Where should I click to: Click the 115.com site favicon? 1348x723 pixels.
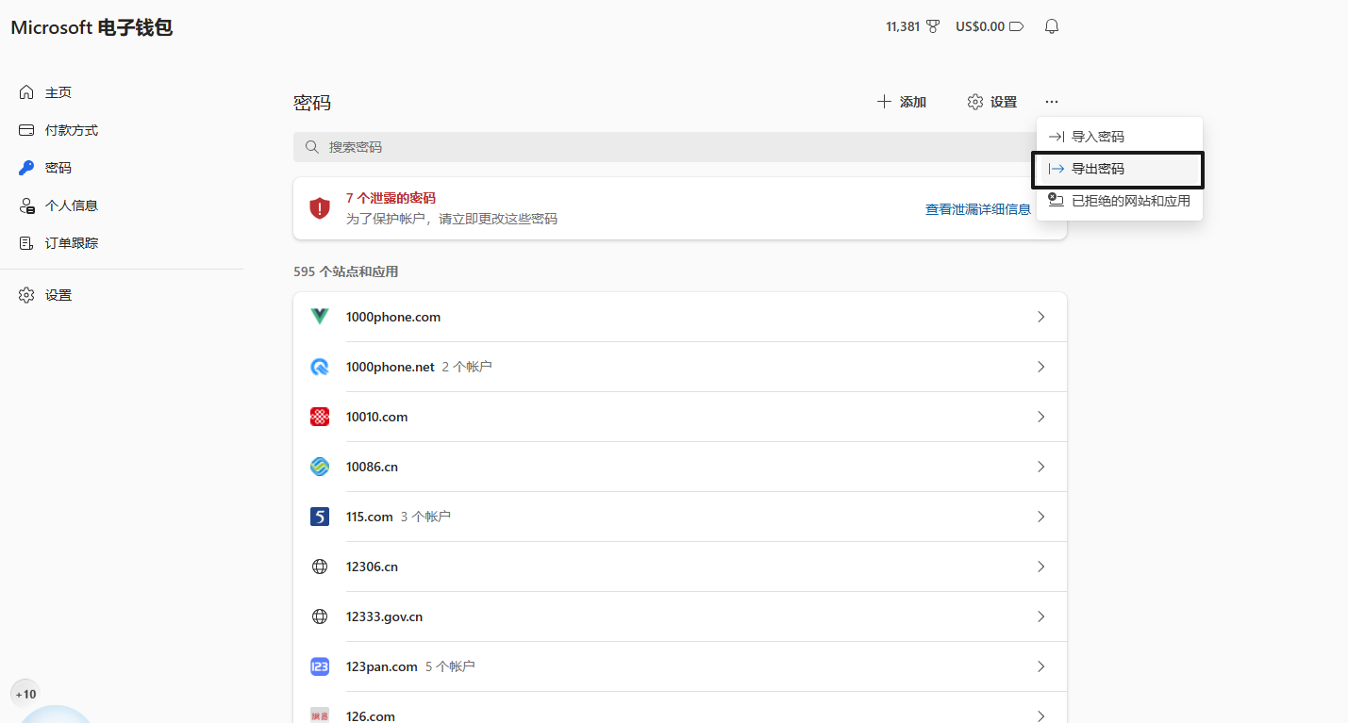click(x=320, y=517)
